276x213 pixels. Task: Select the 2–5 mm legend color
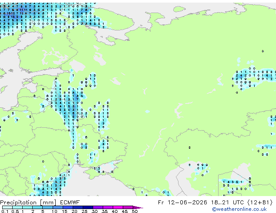(x=37, y=207)
